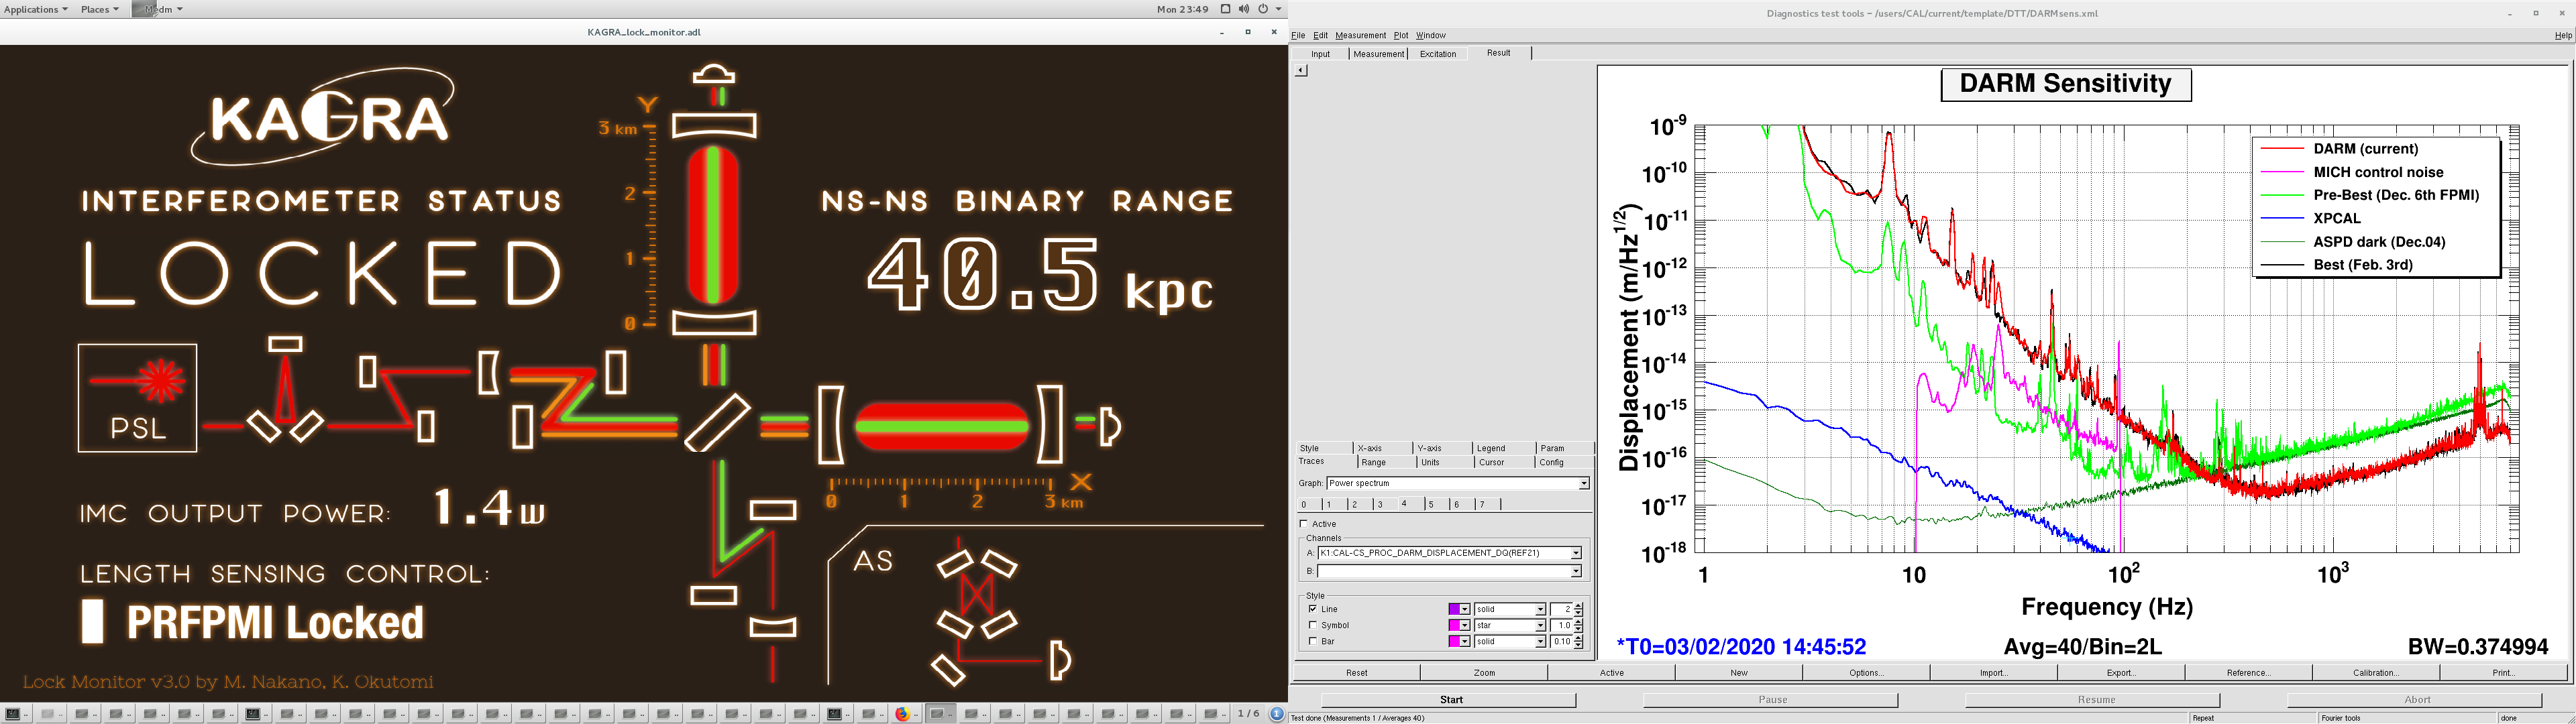The image size is (2576, 724).
Task: Toggle the Line style checkbox
Action: pos(1312,609)
